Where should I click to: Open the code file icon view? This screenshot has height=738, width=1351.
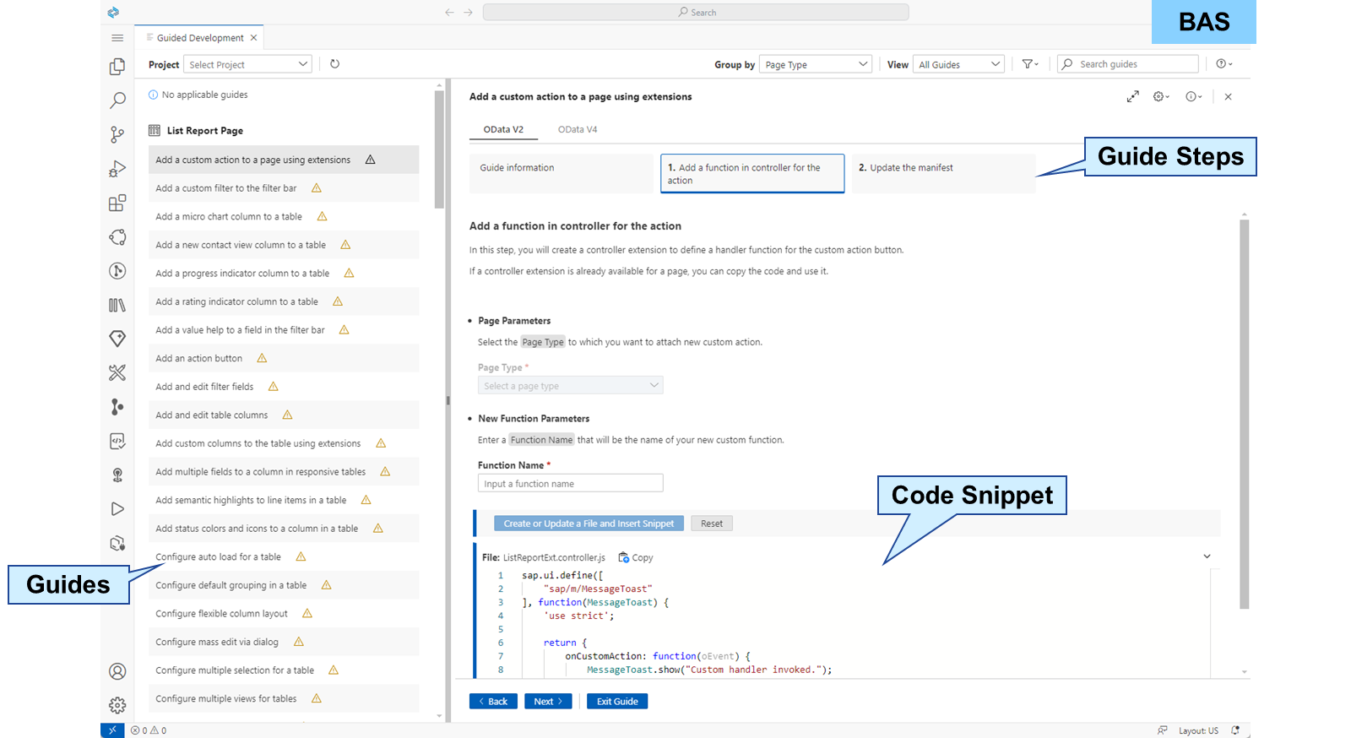[x=117, y=441]
